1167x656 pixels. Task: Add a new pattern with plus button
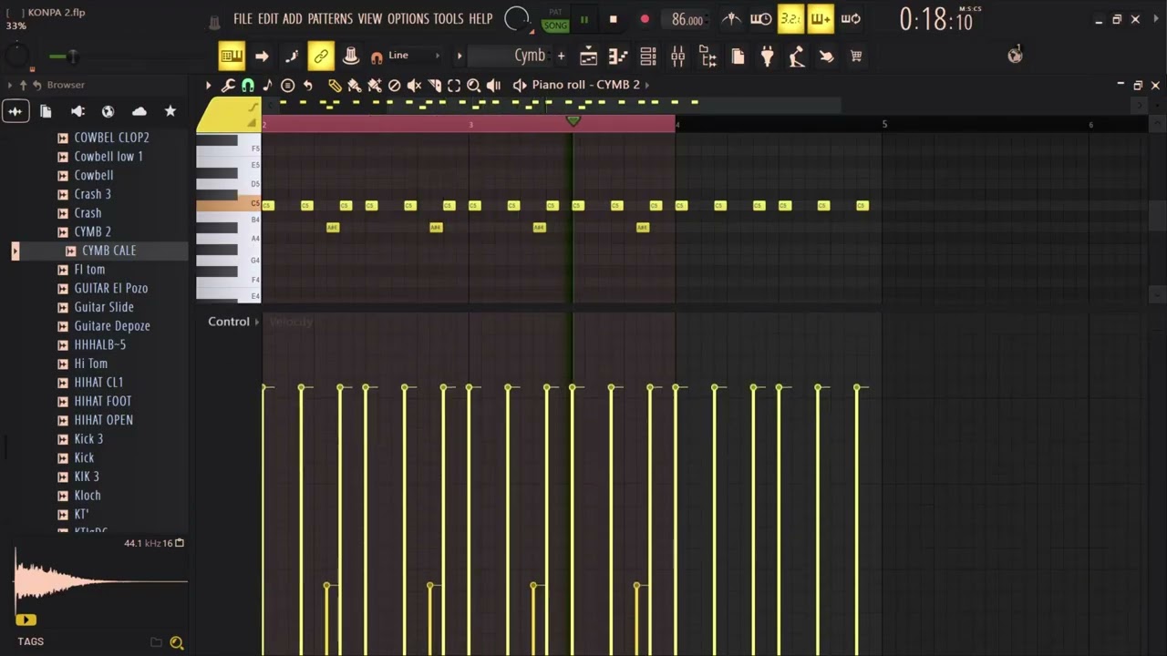click(561, 56)
